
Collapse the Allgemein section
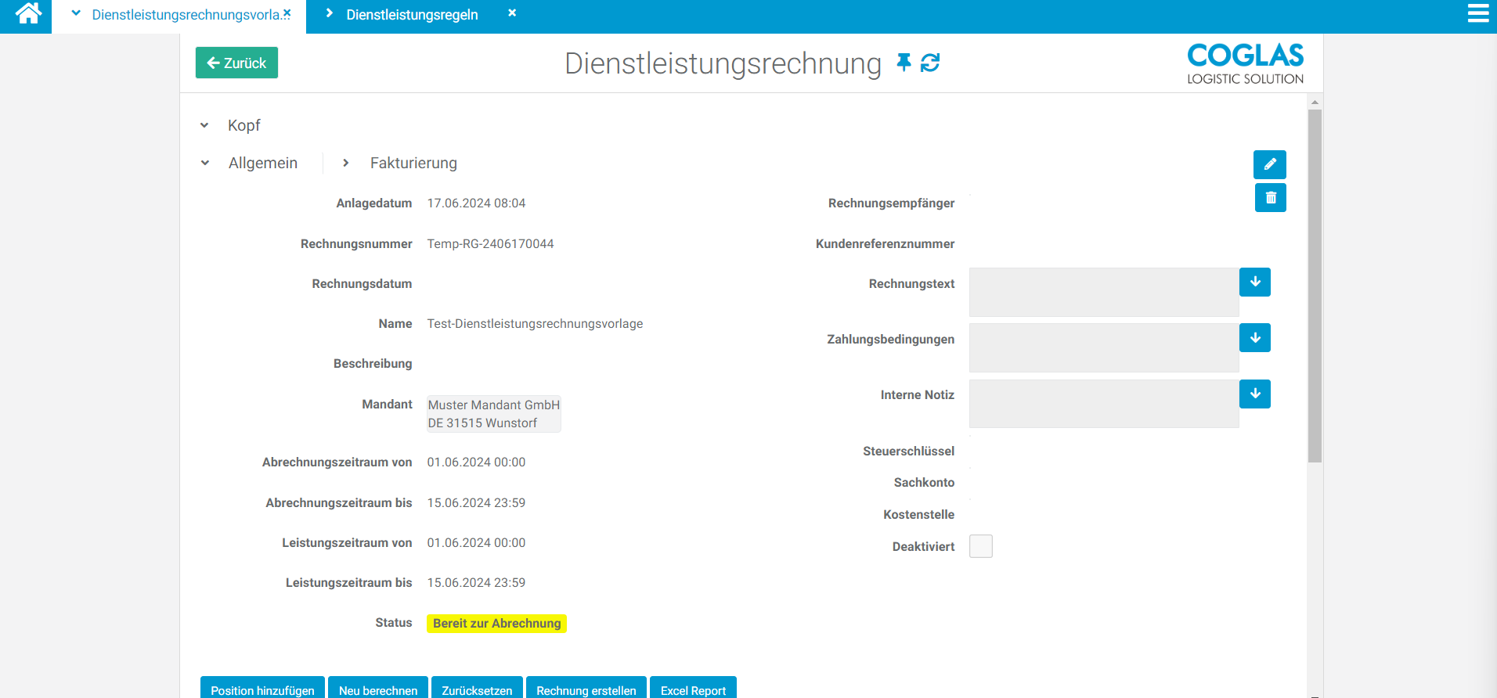coord(206,163)
